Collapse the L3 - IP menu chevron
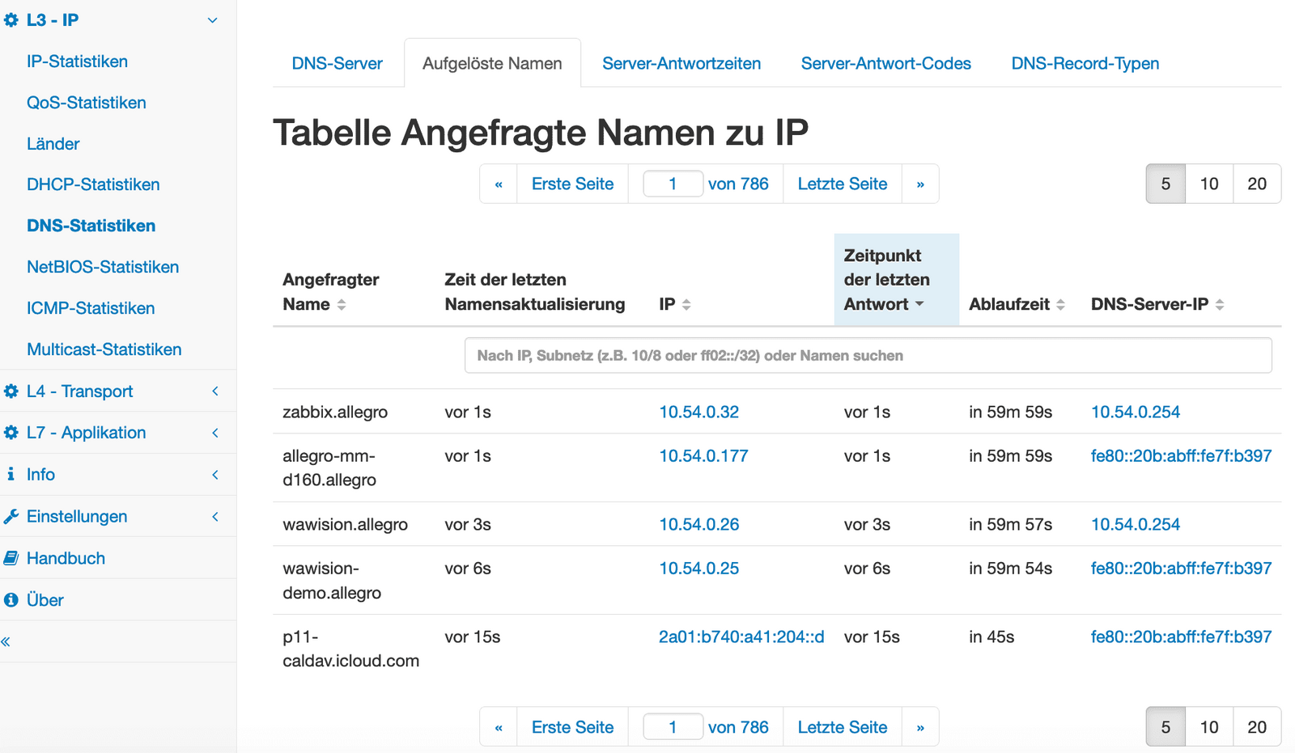The height and width of the screenshot is (753, 1295). tap(213, 20)
